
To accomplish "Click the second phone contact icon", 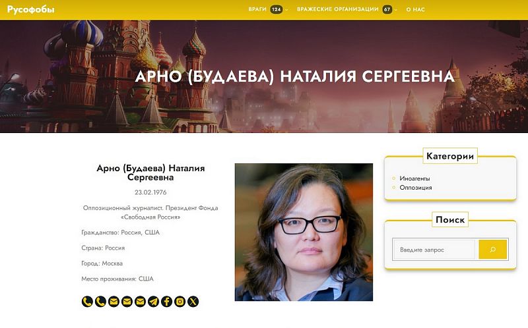I will coord(100,302).
